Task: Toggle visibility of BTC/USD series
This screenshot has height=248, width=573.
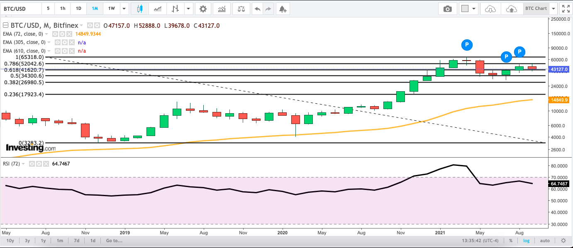Action: pos(90,25)
